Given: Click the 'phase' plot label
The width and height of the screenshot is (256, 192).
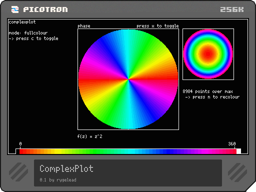Looking at the screenshot, I should 84,26.
